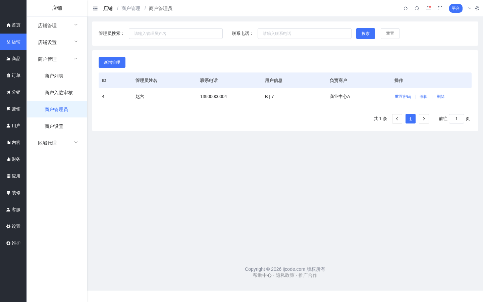
Task: Click the 负责商户 column header
Action: pos(338,81)
